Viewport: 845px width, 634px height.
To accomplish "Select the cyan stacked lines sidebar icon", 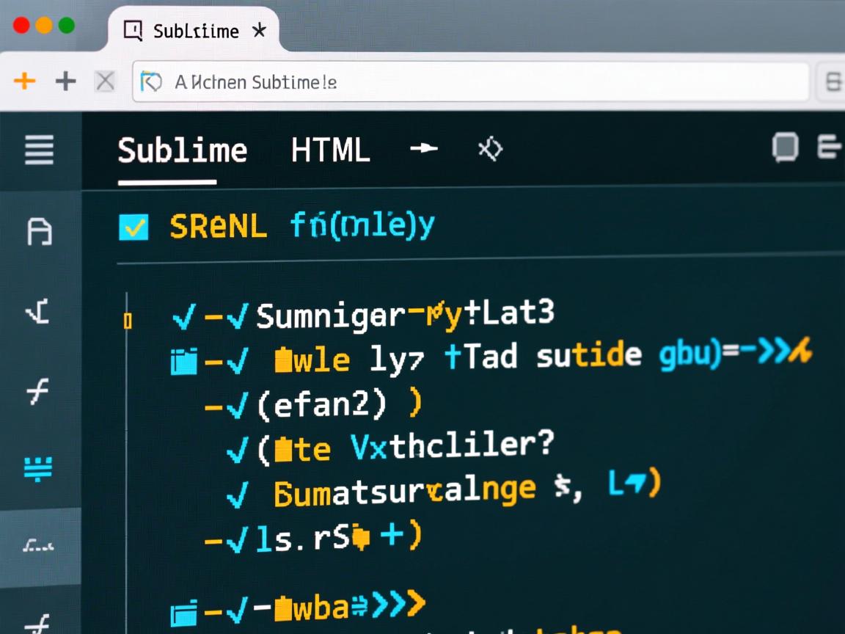I will (x=39, y=467).
